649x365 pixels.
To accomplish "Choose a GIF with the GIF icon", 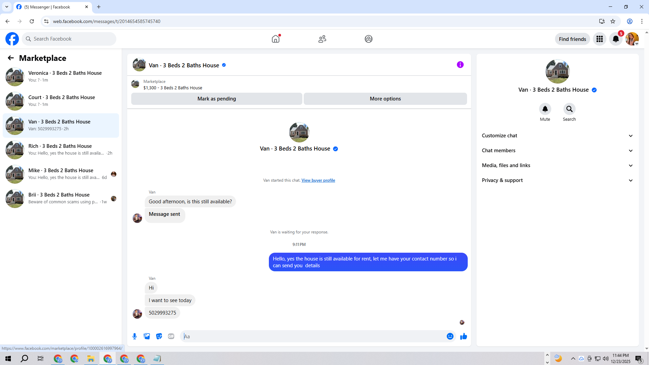I will tap(171, 336).
